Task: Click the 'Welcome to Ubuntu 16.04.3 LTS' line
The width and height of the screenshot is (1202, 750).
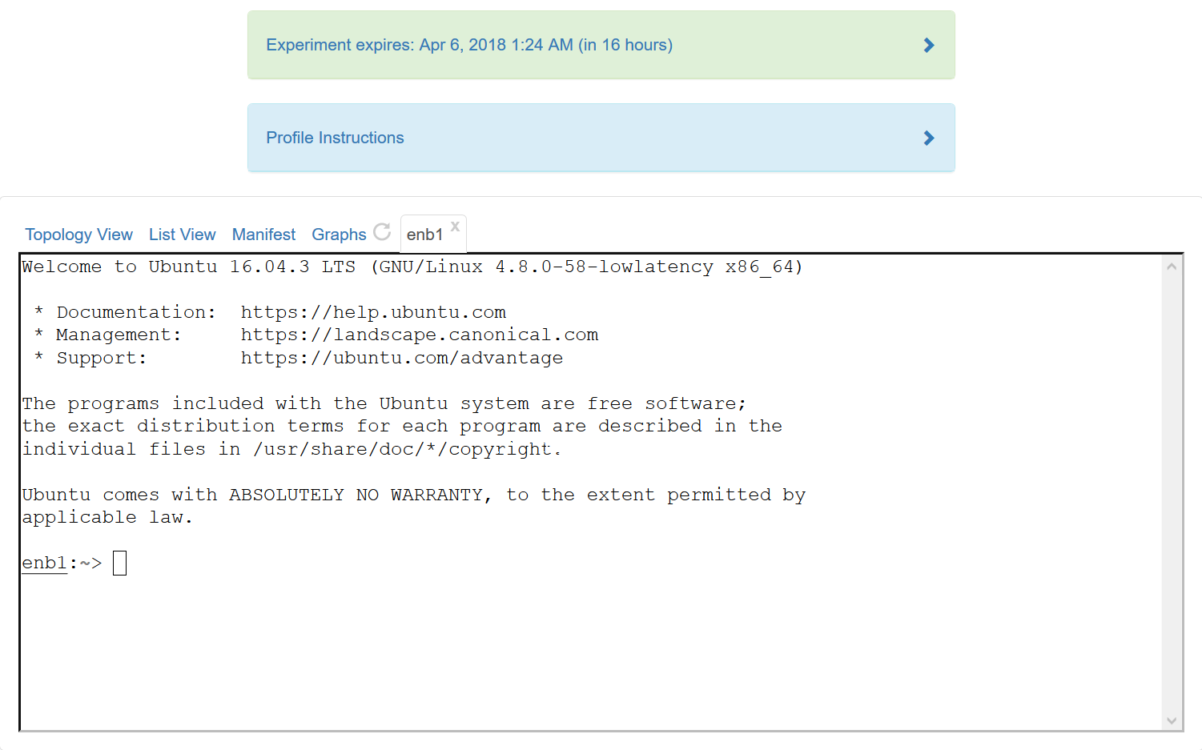Action: [412, 267]
